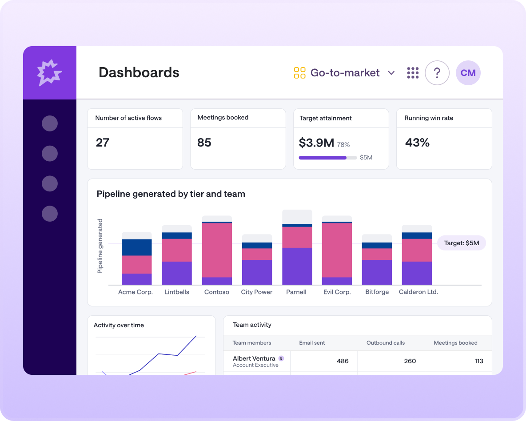Screen dimensions: 526x421
Task: Click the Activity over time heading
Action: click(119, 325)
